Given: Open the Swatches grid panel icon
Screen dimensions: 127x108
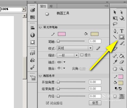Looking at the screenshot, I should coord(32,17).
